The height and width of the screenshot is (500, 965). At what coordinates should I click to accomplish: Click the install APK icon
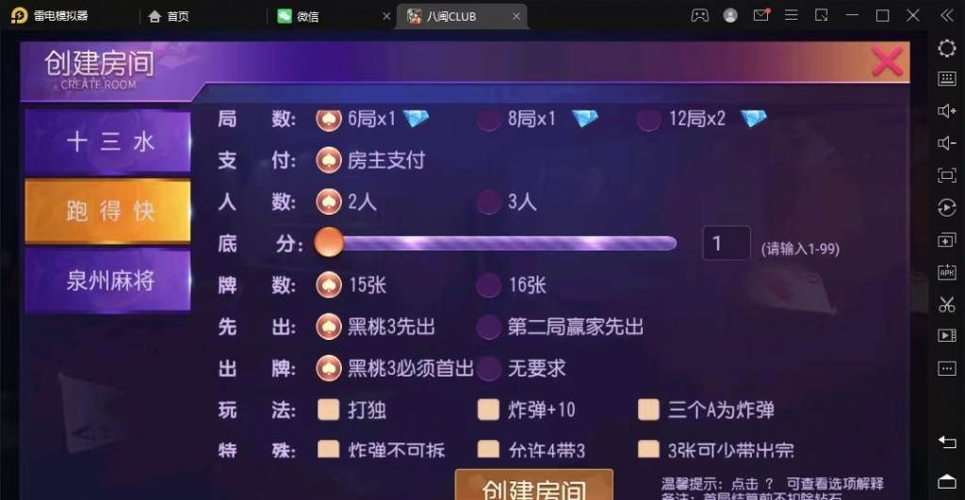[946, 272]
